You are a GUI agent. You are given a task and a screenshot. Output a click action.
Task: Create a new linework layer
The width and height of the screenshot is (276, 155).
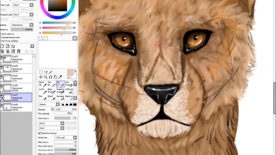(8, 46)
